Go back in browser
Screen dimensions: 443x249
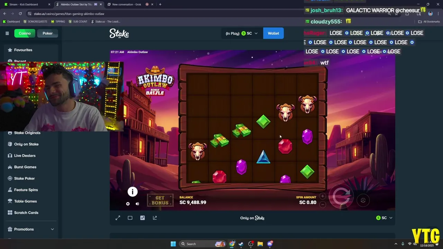click(4, 13)
